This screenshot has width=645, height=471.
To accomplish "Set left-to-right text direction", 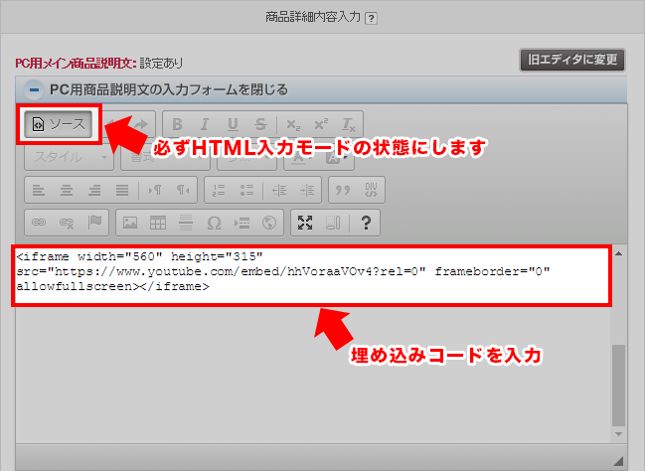I will (x=155, y=190).
